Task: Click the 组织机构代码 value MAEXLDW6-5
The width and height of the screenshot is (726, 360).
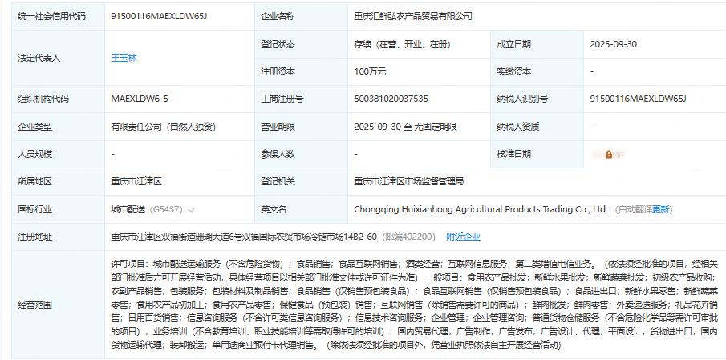Action: click(x=139, y=99)
